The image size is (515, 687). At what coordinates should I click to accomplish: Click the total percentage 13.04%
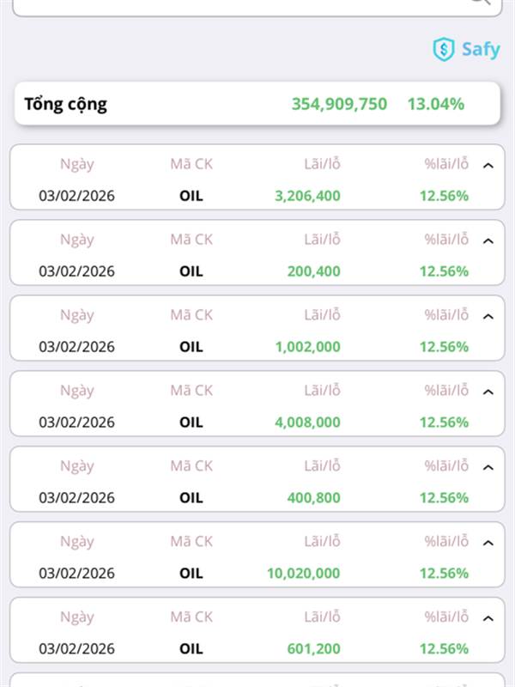pos(436,105)
